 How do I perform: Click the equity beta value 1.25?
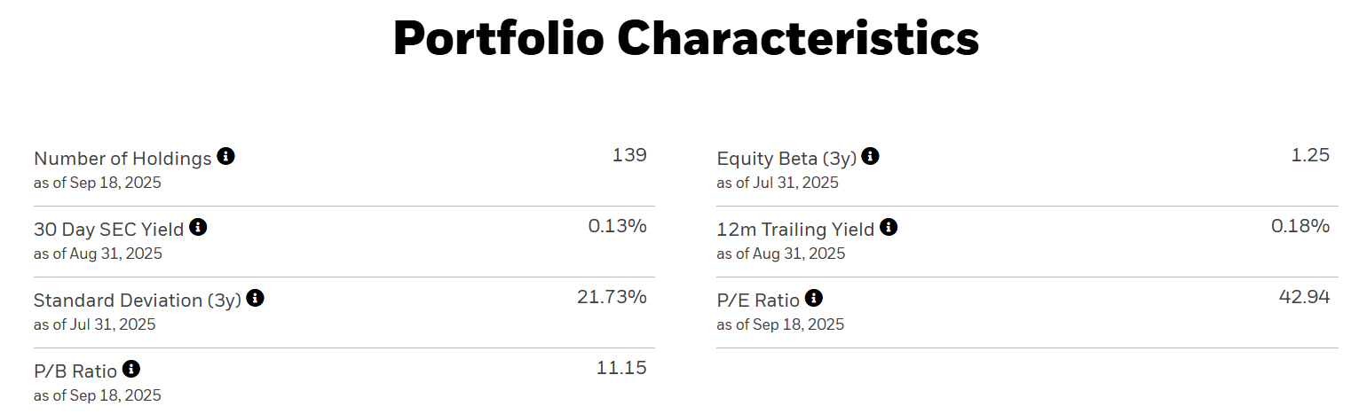(x=1310, y=155)
